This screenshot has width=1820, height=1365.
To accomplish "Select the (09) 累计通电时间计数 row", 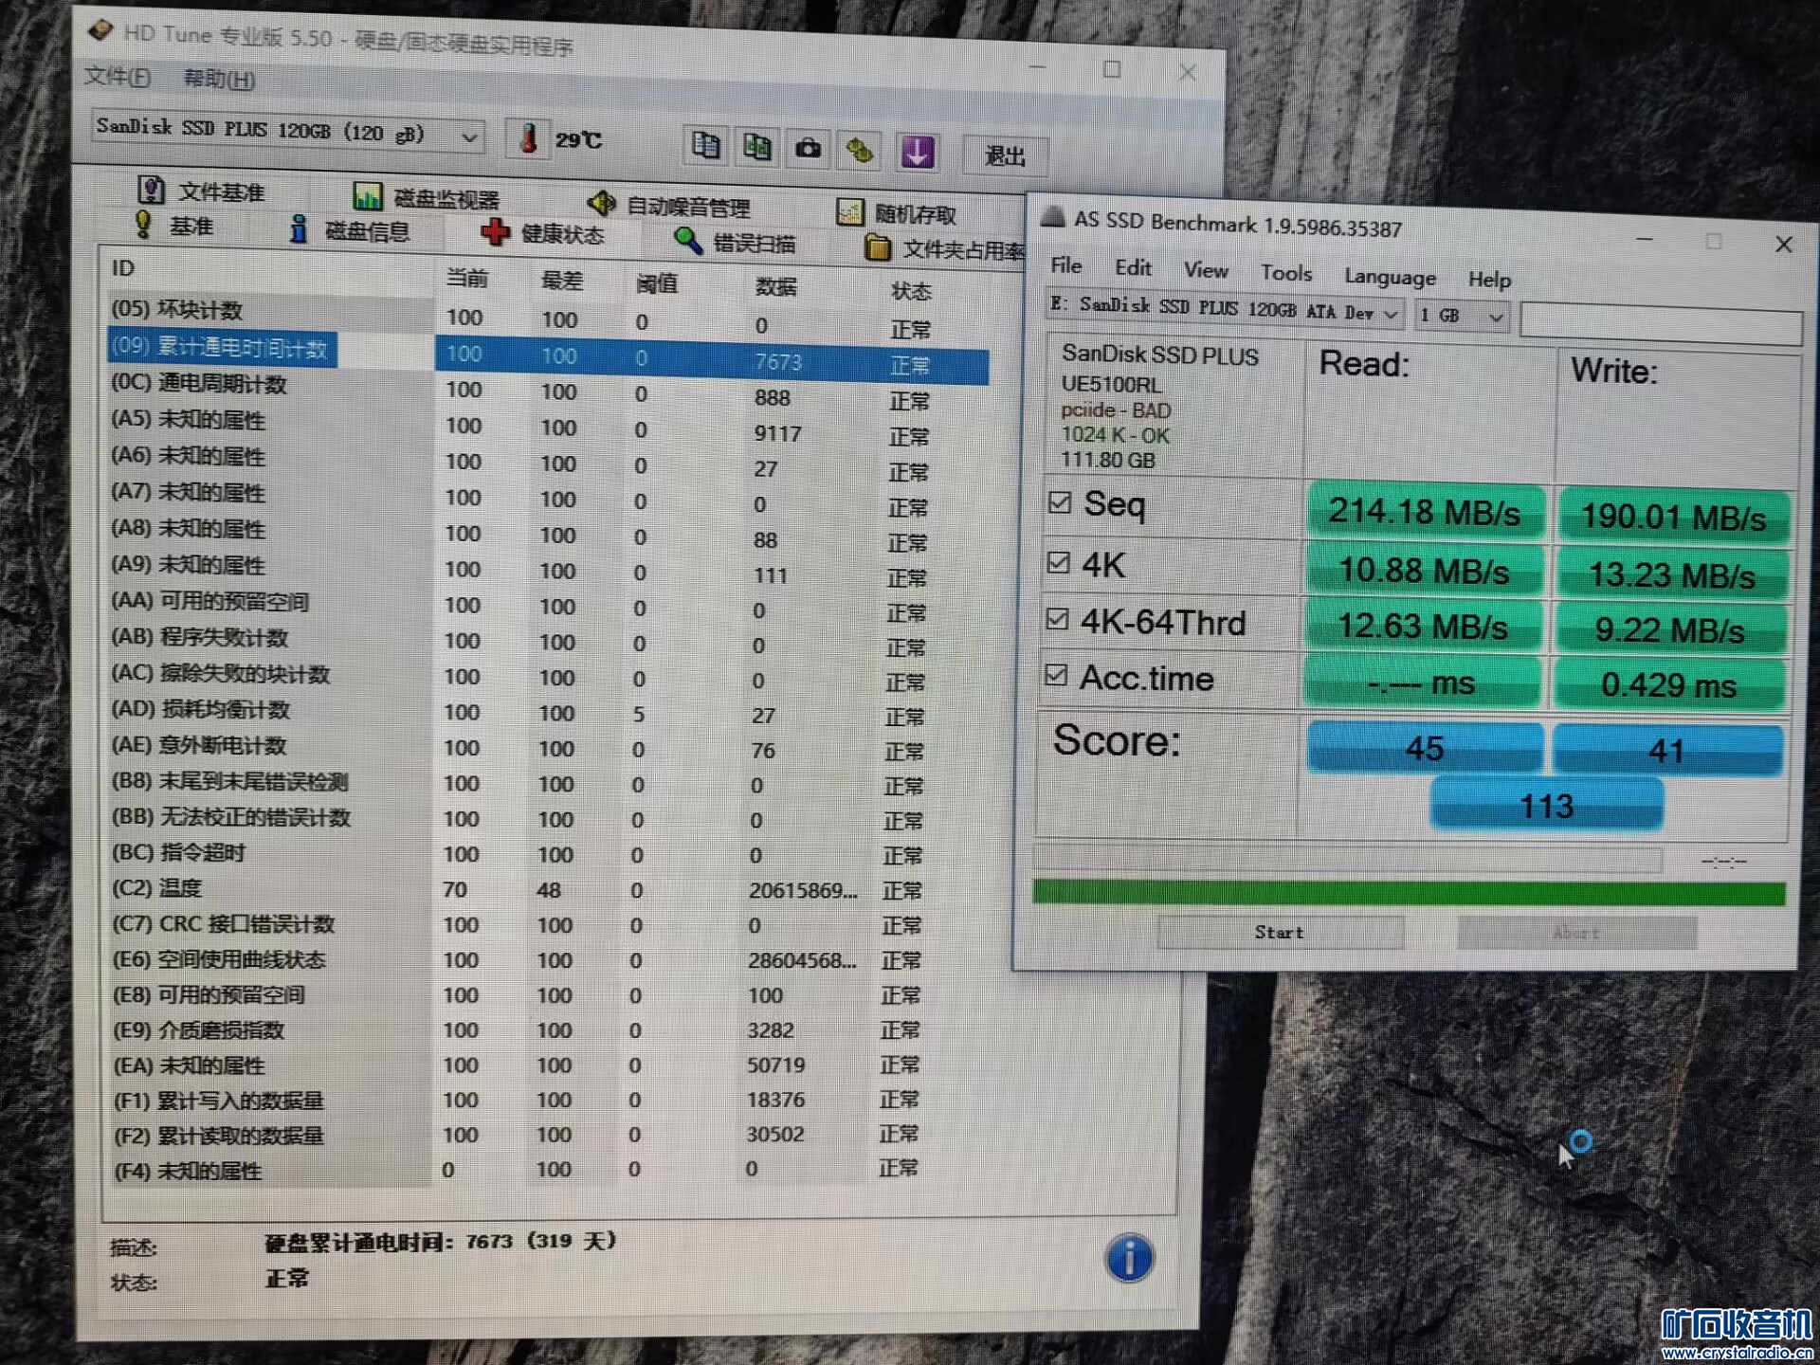I will 548,355.
